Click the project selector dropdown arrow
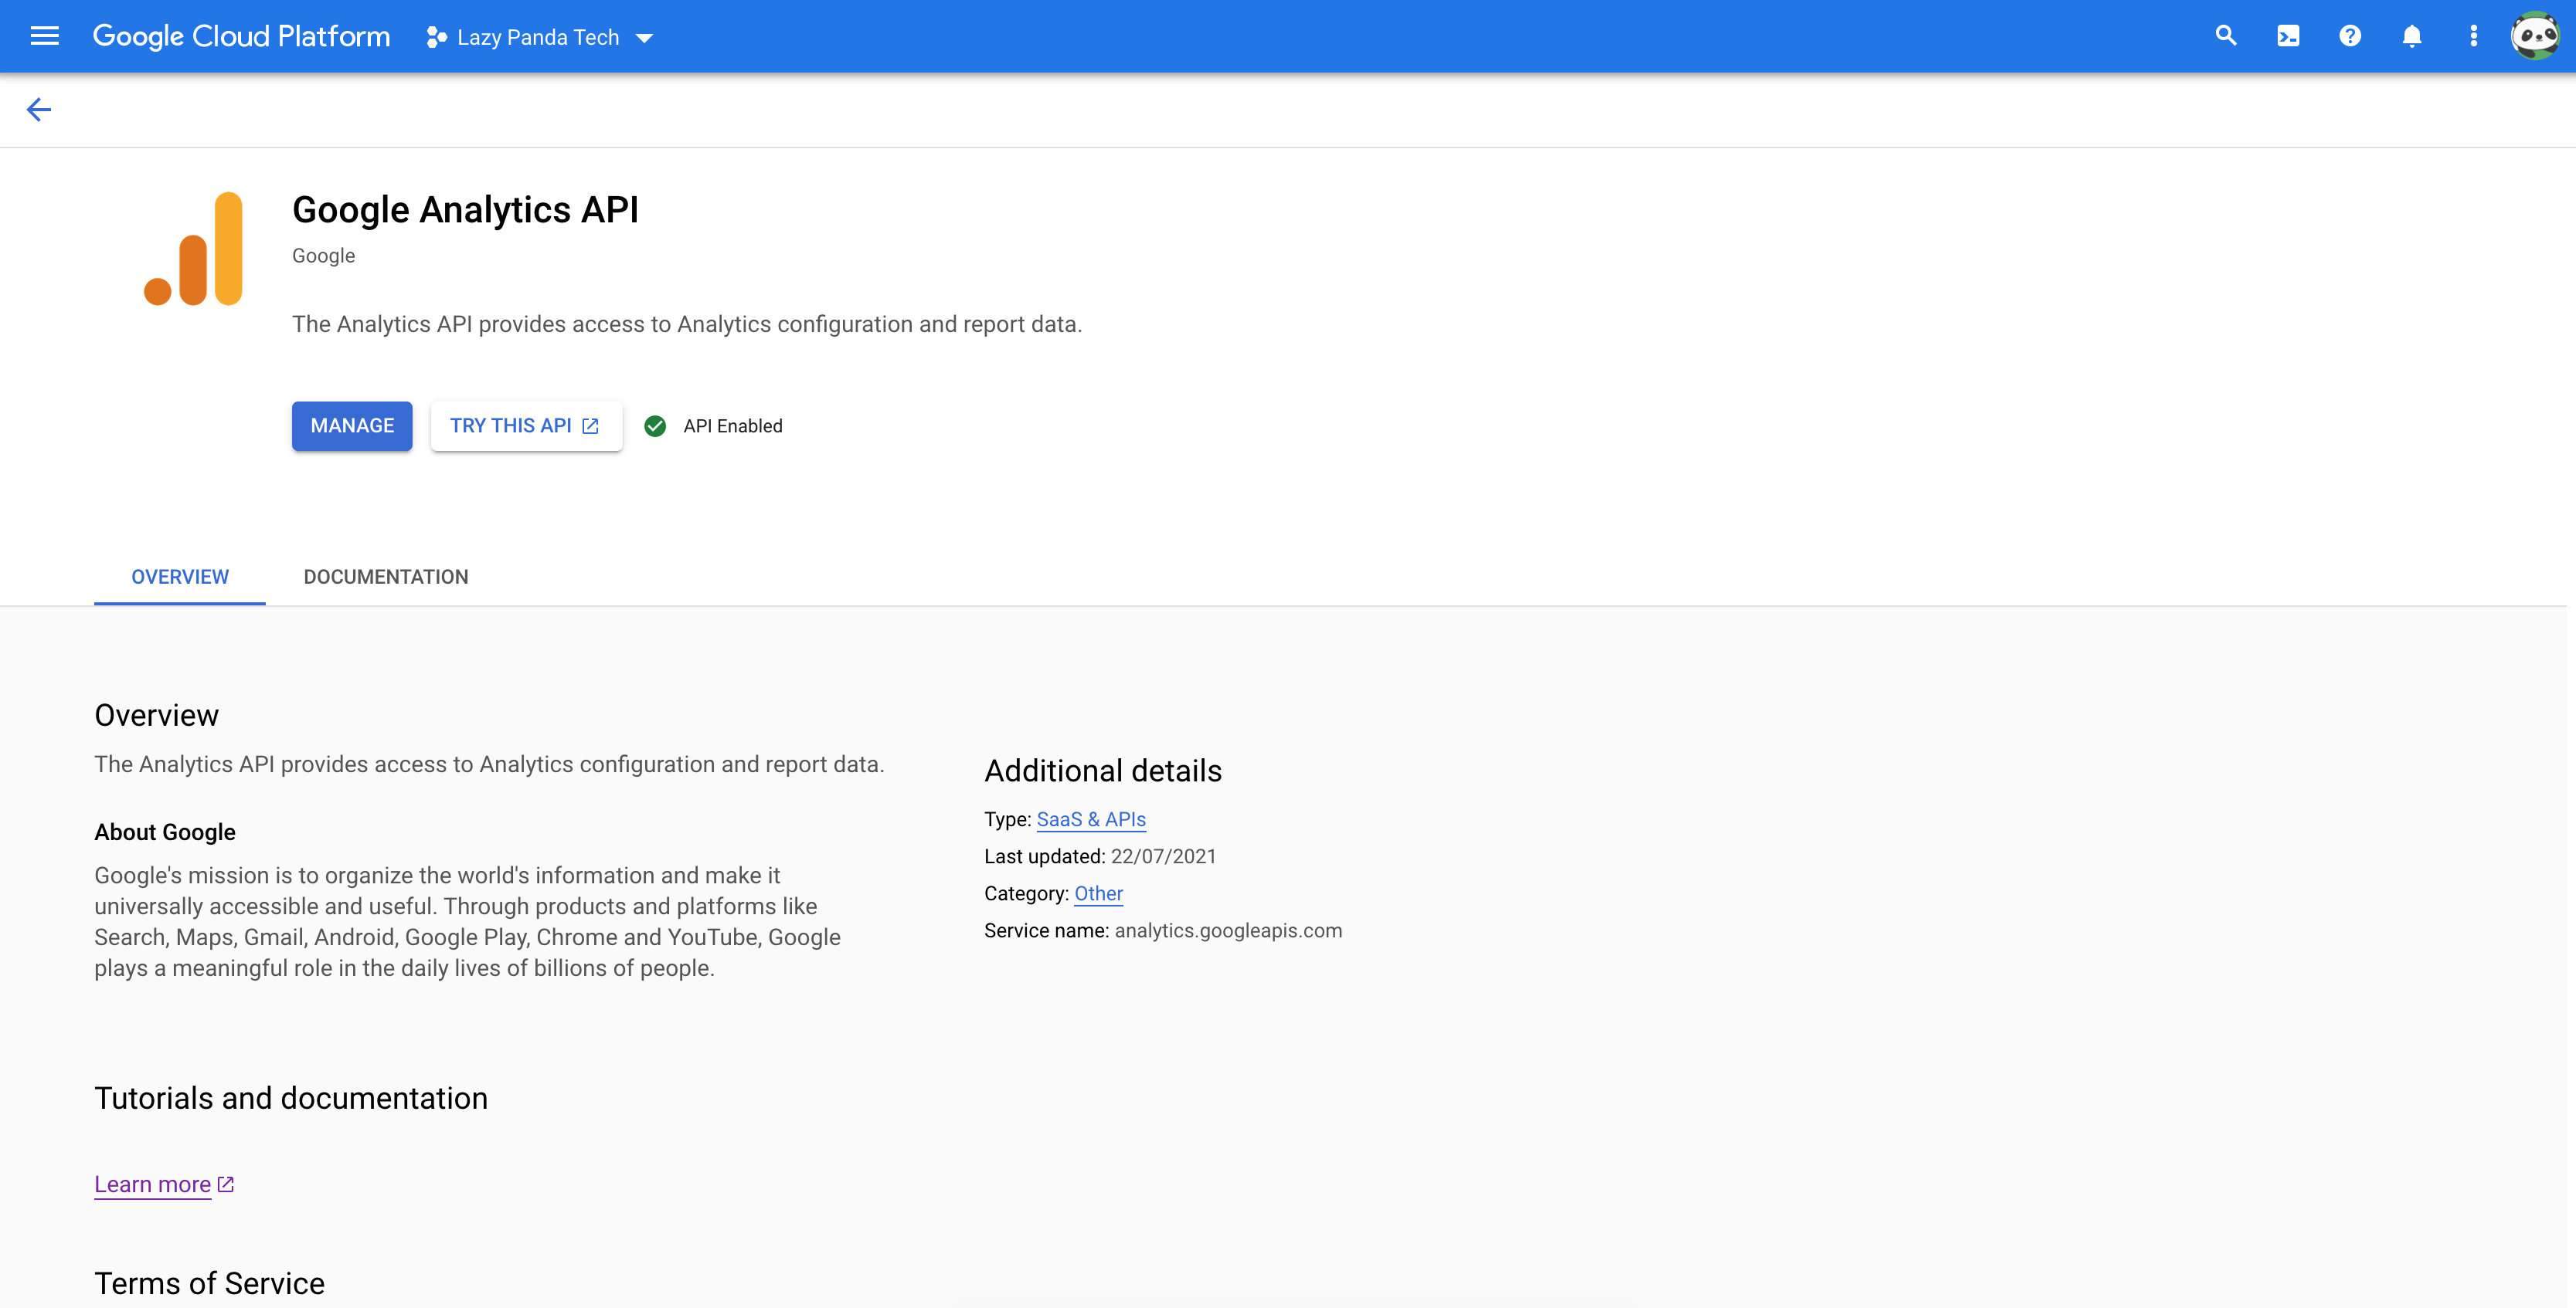 [644, 38]
